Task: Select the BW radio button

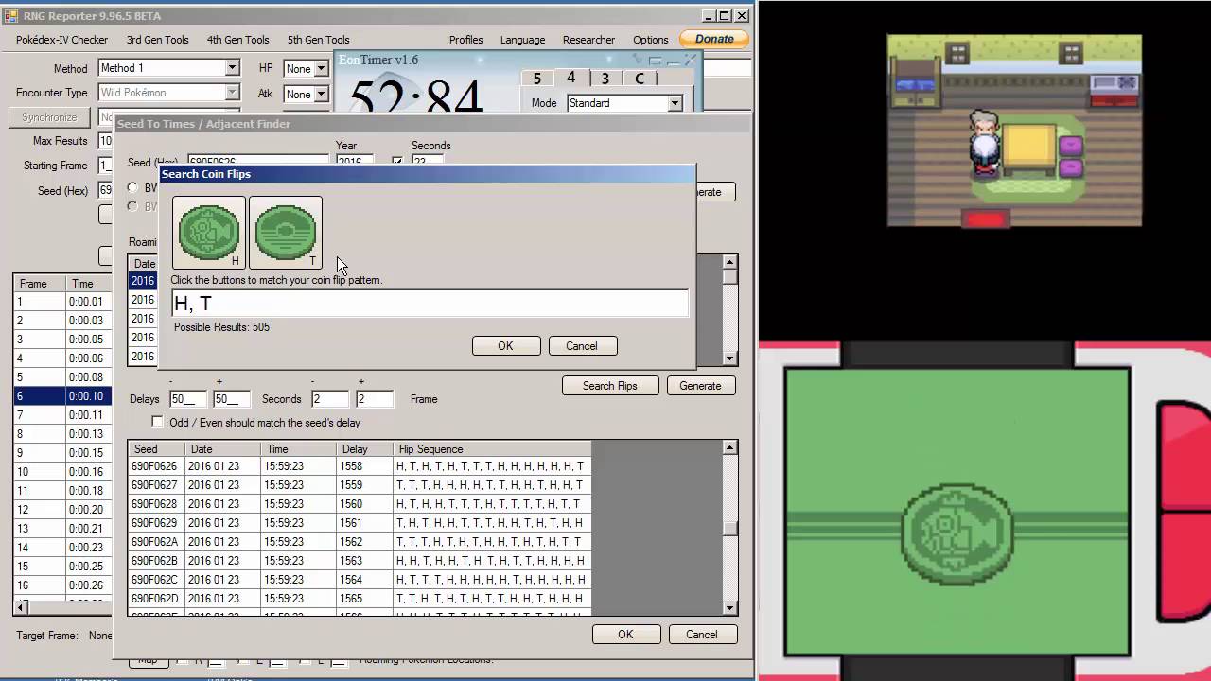Action: 132,187
